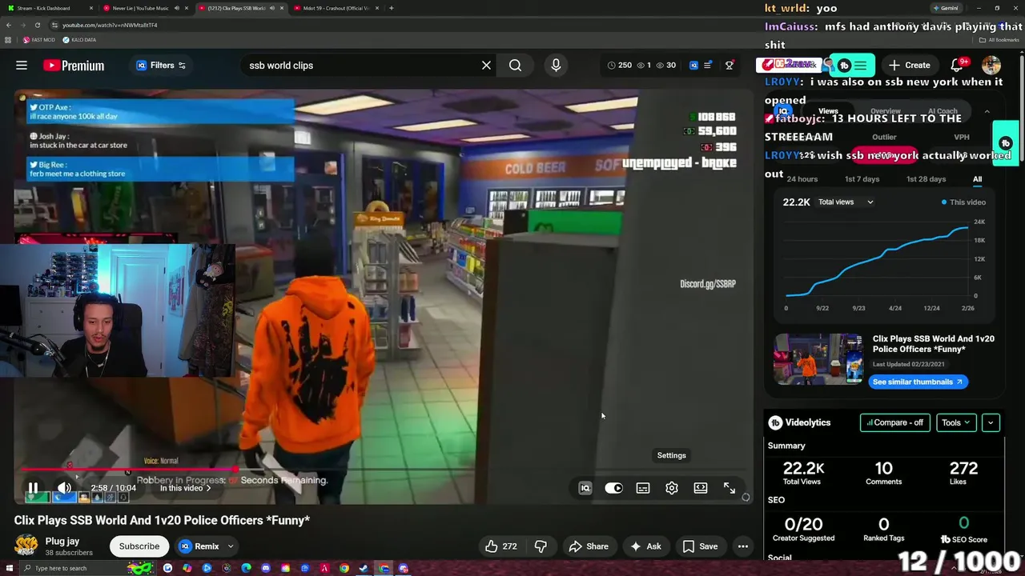Expand 'In this video' chapters

[x=186, y=488]
